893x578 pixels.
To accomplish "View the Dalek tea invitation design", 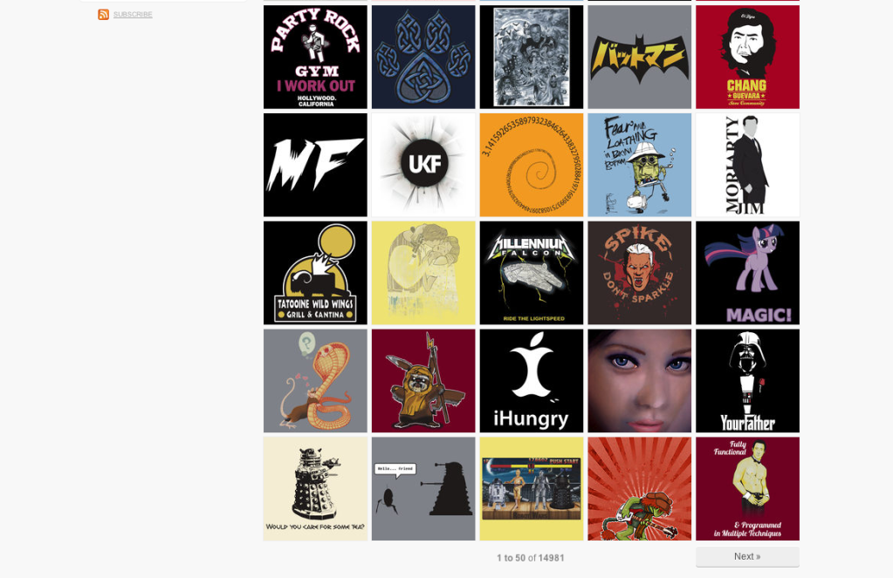I will [x=315, y=489].
